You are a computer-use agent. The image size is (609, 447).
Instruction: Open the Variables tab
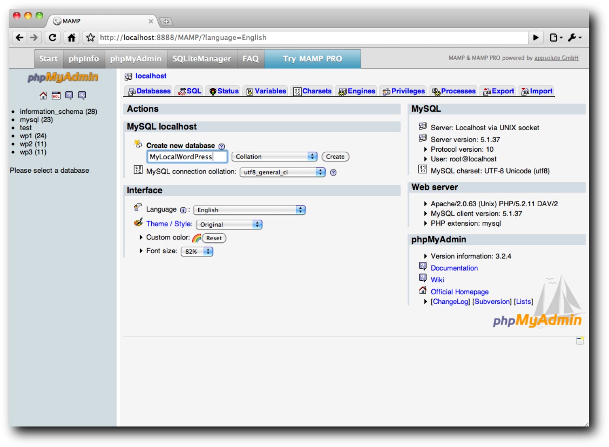coord(266,91)
